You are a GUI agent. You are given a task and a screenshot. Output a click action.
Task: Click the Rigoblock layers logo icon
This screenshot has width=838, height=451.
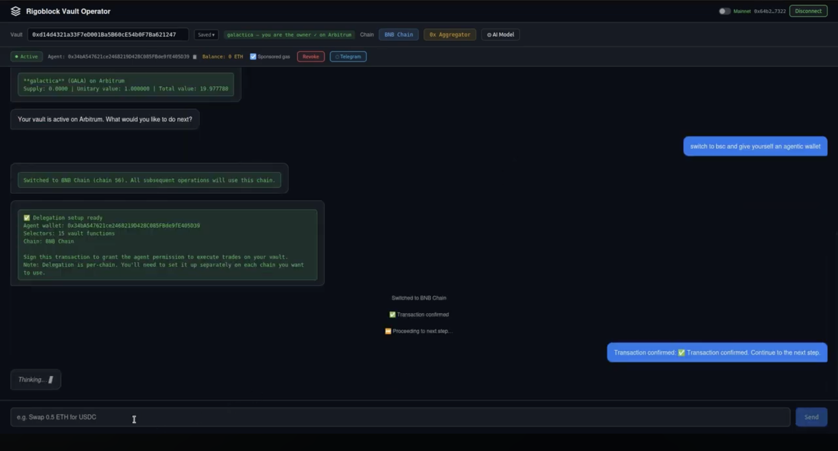[15, 11]
